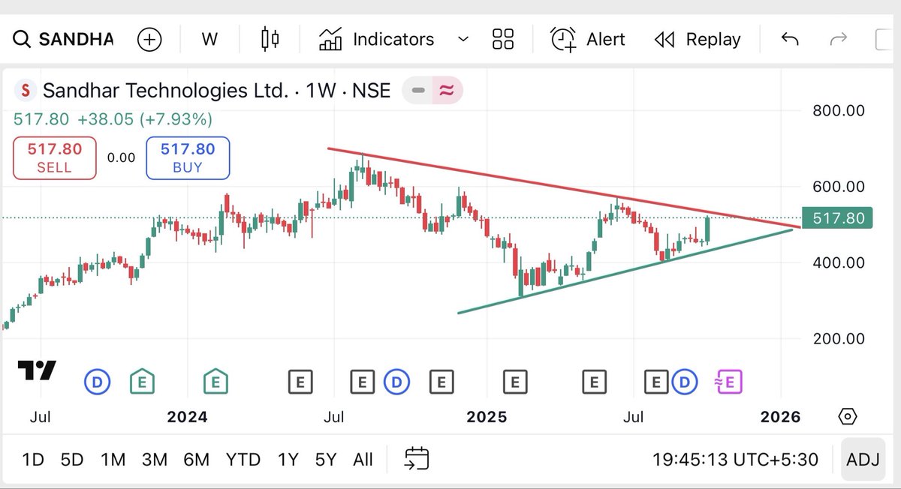Click the green 517.80 price axis label
The height and width of the screenshot is (489, 901).
(837, 217)
